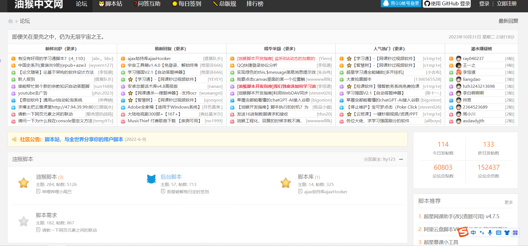Open post 大麦抢票脚本
This screenshot has width=528, height=246.
(359, 79)
